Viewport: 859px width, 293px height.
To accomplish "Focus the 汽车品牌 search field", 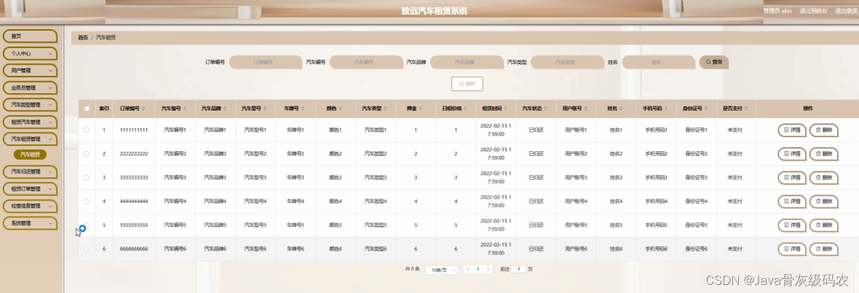I will click(x=466, y=62).
